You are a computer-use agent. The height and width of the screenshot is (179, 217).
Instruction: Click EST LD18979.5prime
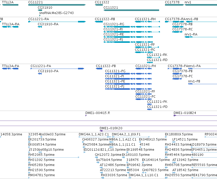(203, 145)
